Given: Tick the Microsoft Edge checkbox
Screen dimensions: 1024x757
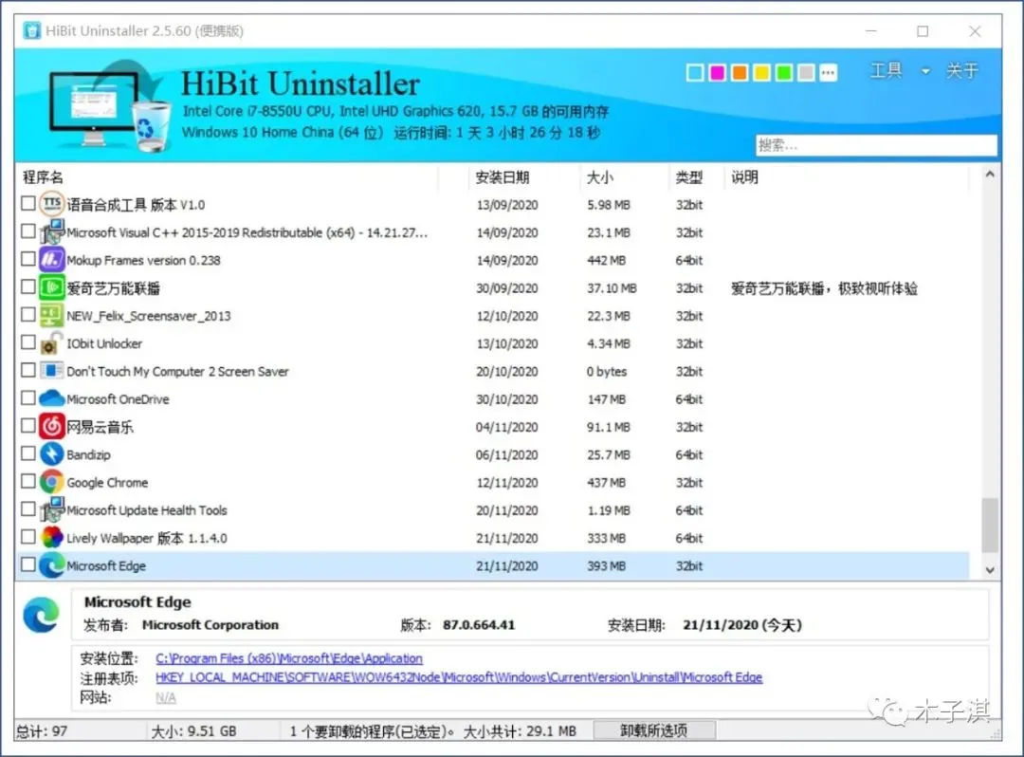Looking at the screenshot, I should click(x=27, y=564).
